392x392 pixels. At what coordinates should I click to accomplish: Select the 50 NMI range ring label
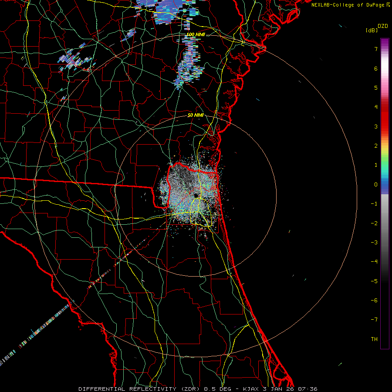[x=196, y=115]
